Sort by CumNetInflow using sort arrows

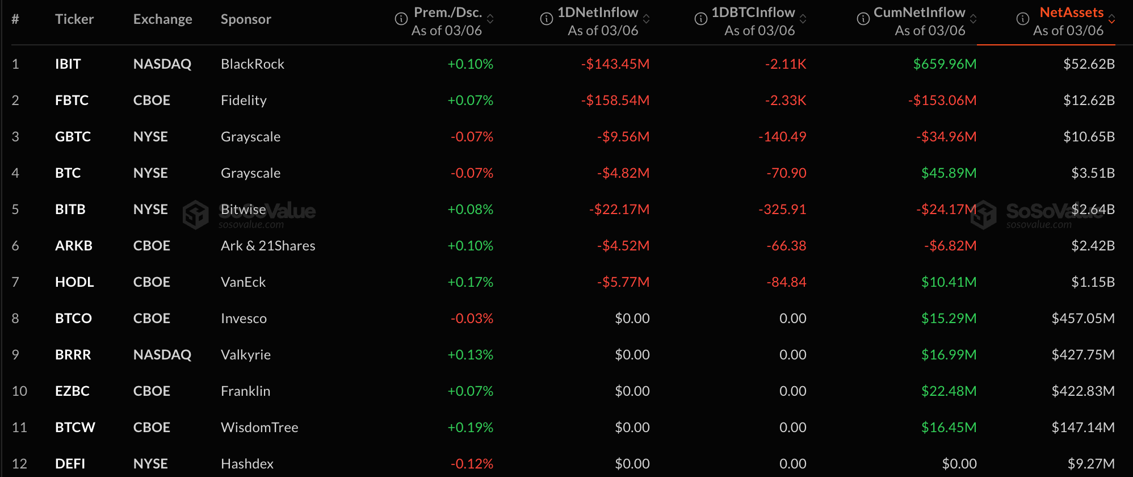(x=973, y=19)
